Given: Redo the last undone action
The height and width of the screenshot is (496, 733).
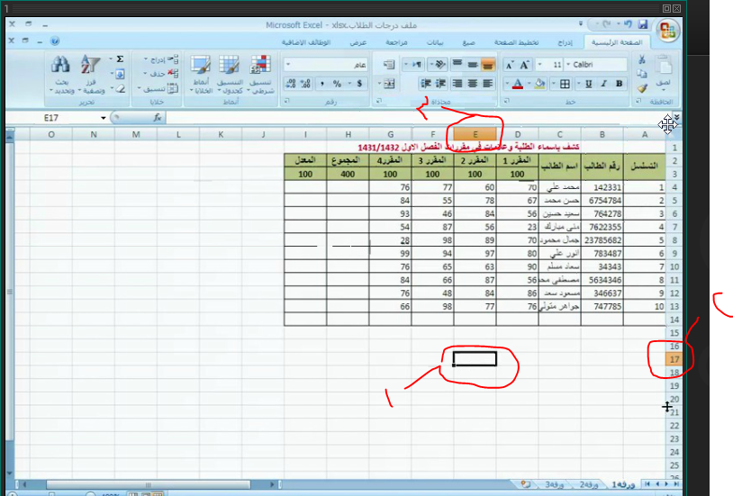Looking at the screenshot, I should 607,23.
